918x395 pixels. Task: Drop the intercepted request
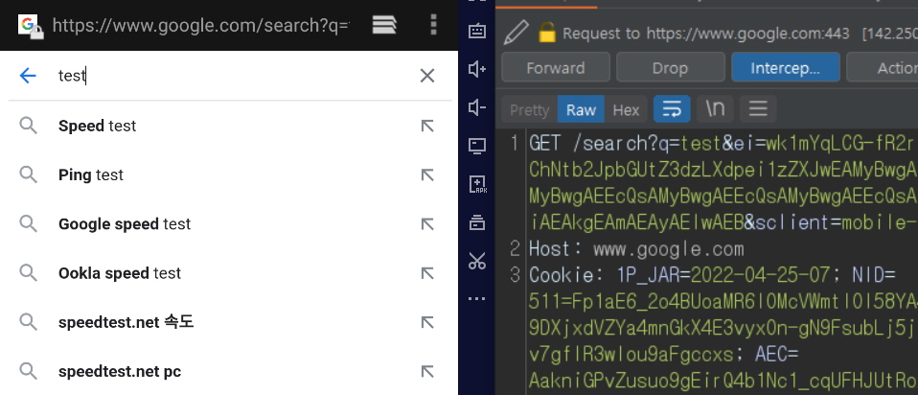pyautogui.click(x=671, y=67)
